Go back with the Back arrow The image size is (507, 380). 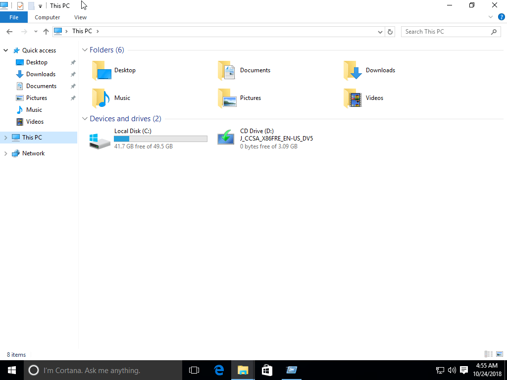coord(9,32)
